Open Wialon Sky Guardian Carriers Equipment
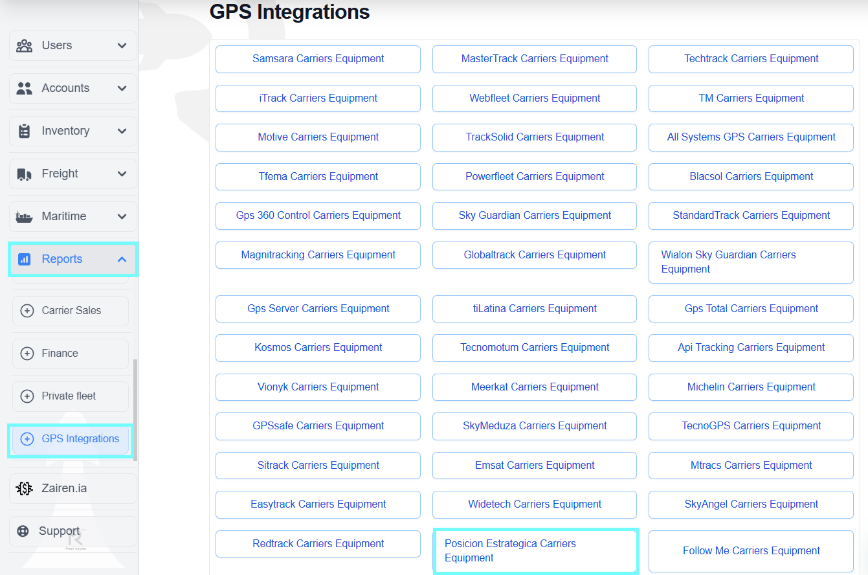Screen dimensions: 868x575 tap(751, 262)
